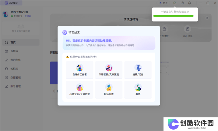Click the 职场写作 avatar illustration

(109, 87)
